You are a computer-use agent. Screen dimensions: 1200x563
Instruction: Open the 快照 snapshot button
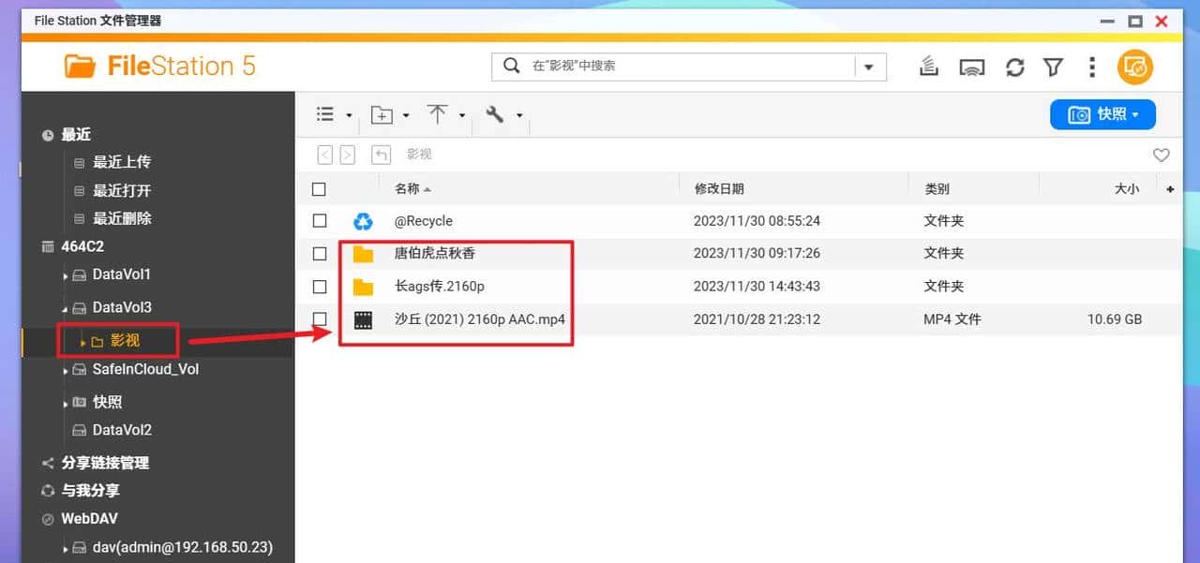1102,114
